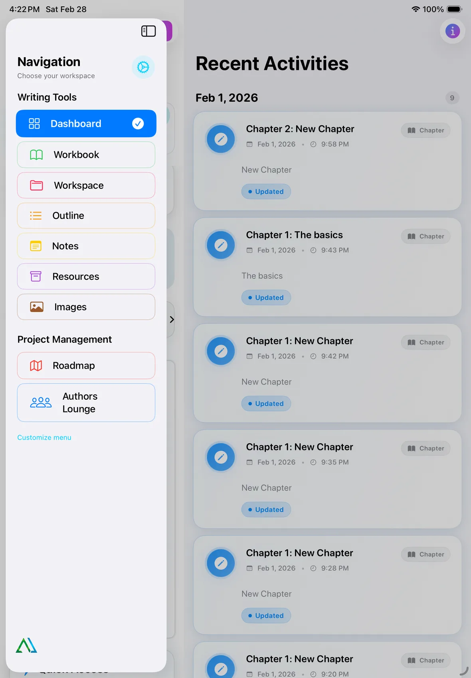
Task: Check the battery status icon
Action: coord(454,9)
